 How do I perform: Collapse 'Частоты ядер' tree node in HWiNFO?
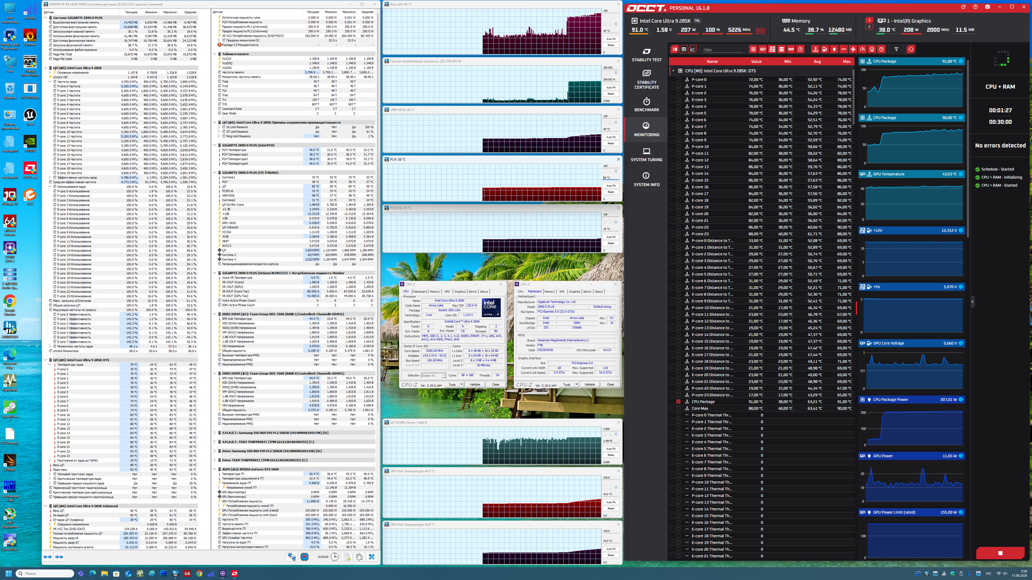click(50, 82)
